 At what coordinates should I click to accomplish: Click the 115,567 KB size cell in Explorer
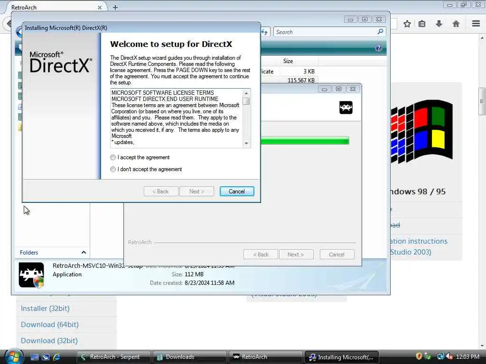pyautogui.click(x=301, y=81)
